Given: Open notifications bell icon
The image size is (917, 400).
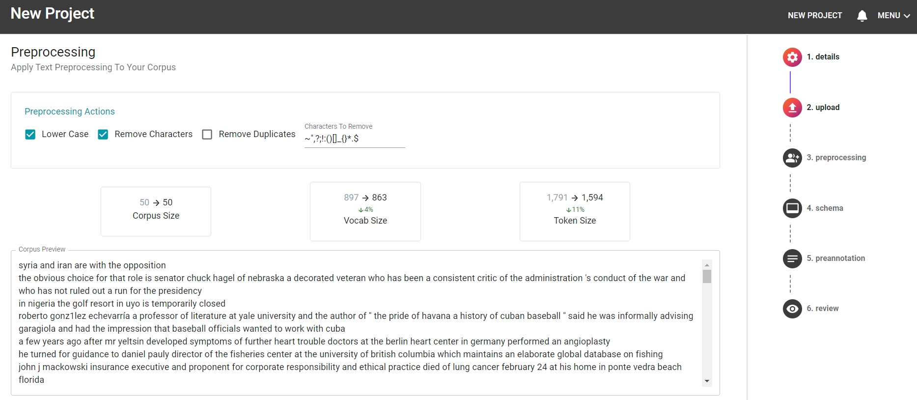Looking at the screenshot, I should (x=861, y=16).
